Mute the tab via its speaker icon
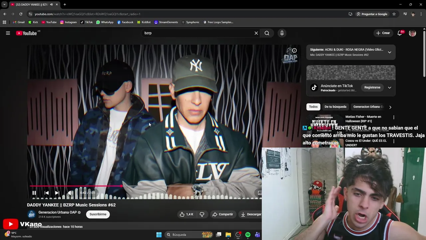This screenshot has width=426, height=240. [51, 5]
